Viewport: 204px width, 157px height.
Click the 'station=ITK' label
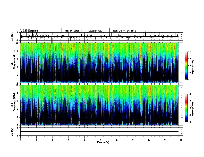tap(95, 31)
